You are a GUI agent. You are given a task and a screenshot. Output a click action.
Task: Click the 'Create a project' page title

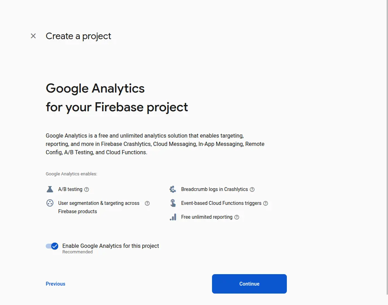tap(78, 36)
